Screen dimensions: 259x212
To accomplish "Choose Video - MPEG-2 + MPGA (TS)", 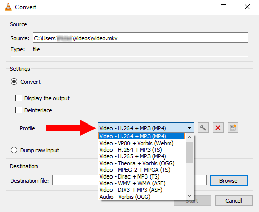I will tap(142, 170).
